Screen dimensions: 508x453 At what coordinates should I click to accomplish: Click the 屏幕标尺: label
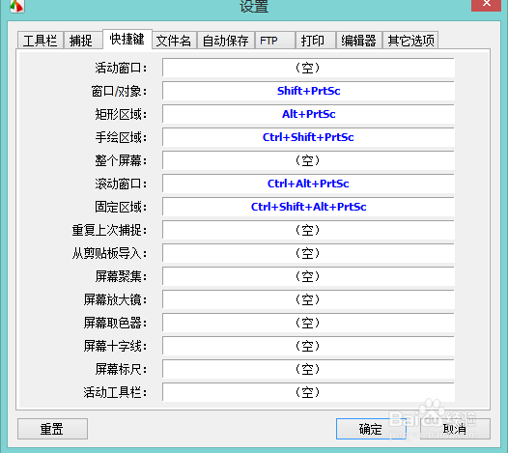[121, 369]
